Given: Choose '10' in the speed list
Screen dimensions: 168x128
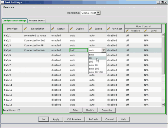Looking at the screenshot, I should click(97, 58).
